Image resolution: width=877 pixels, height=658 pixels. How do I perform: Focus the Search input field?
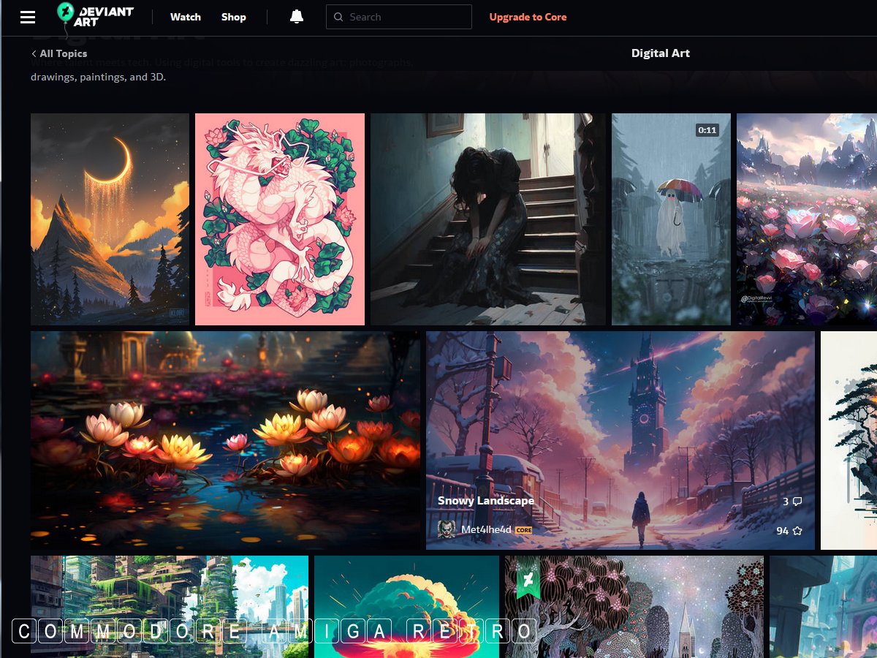click(406, 17)
